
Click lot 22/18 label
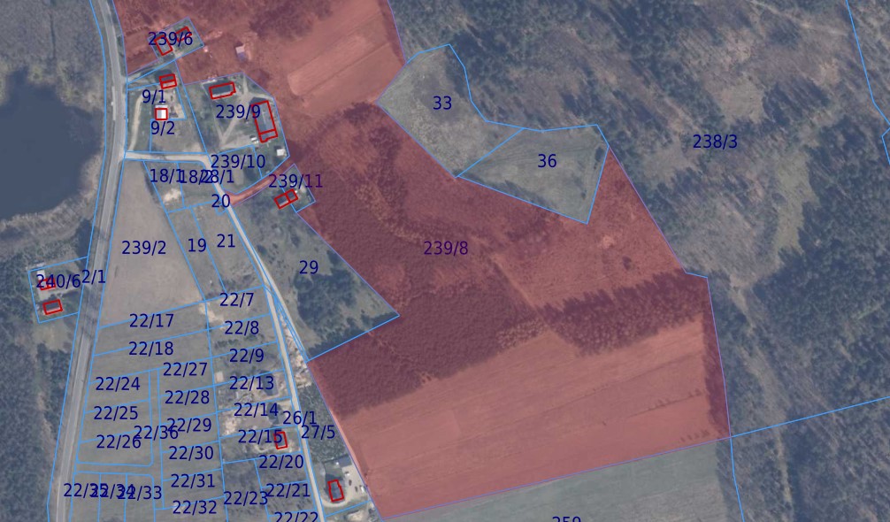tap(150, 349)
